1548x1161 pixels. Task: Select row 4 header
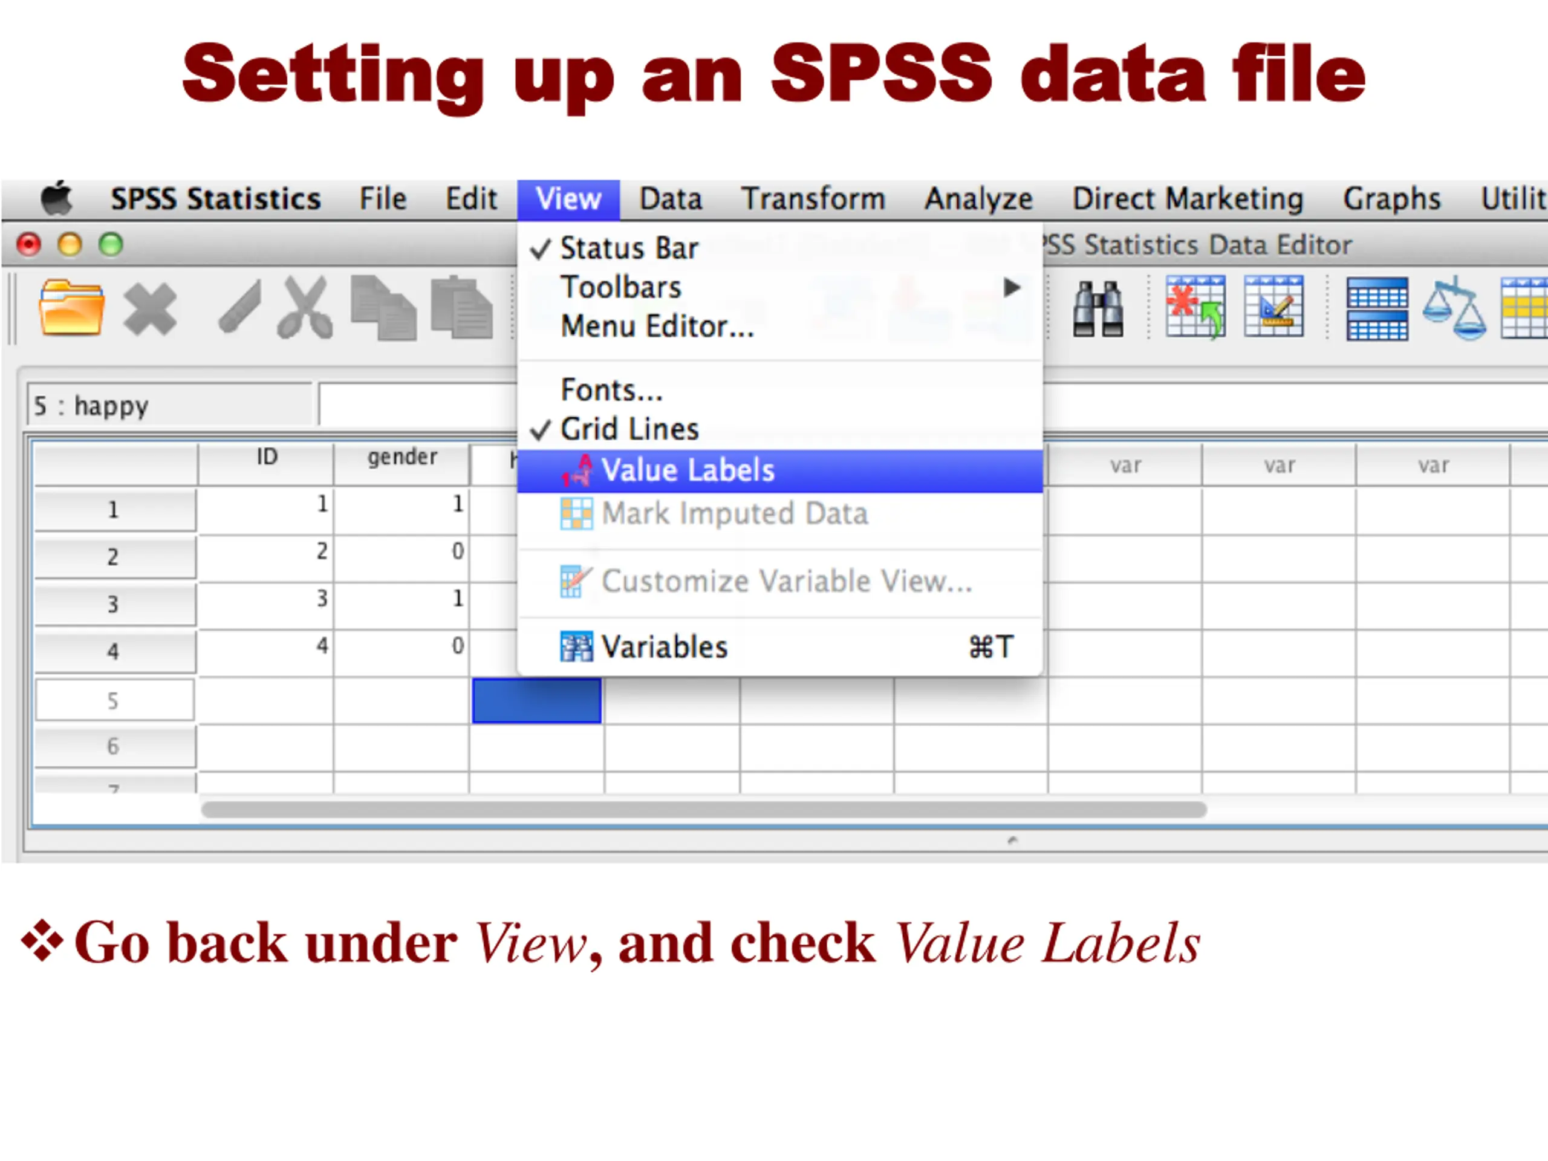click(115, 652)
